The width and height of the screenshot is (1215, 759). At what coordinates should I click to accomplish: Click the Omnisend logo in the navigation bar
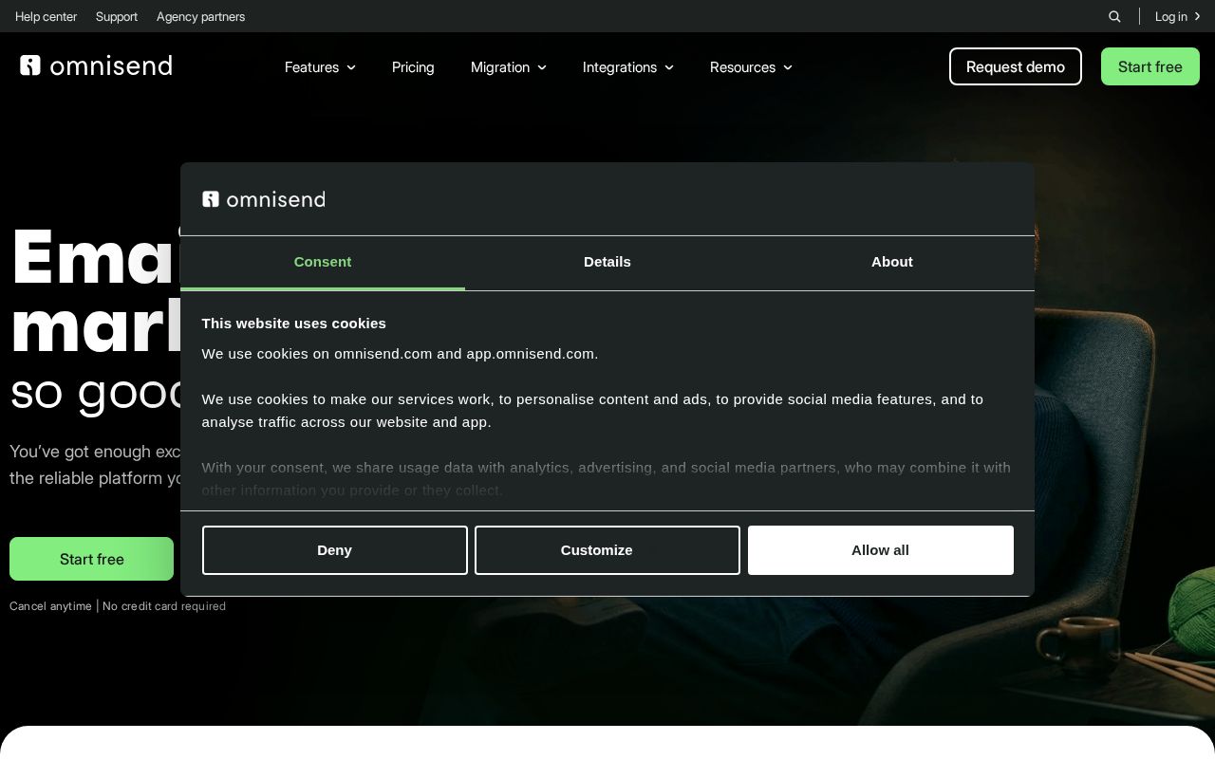tap(95, 65)
